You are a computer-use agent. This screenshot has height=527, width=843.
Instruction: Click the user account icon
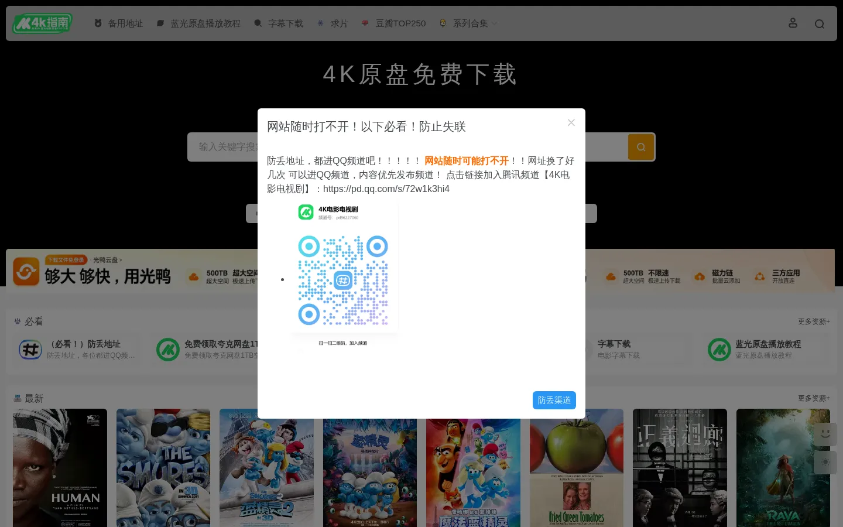793,23
